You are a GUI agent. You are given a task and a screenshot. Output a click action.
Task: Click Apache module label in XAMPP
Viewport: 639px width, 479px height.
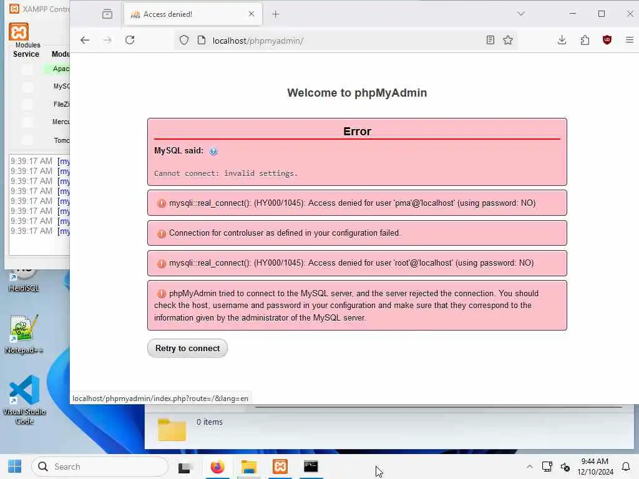61,69
